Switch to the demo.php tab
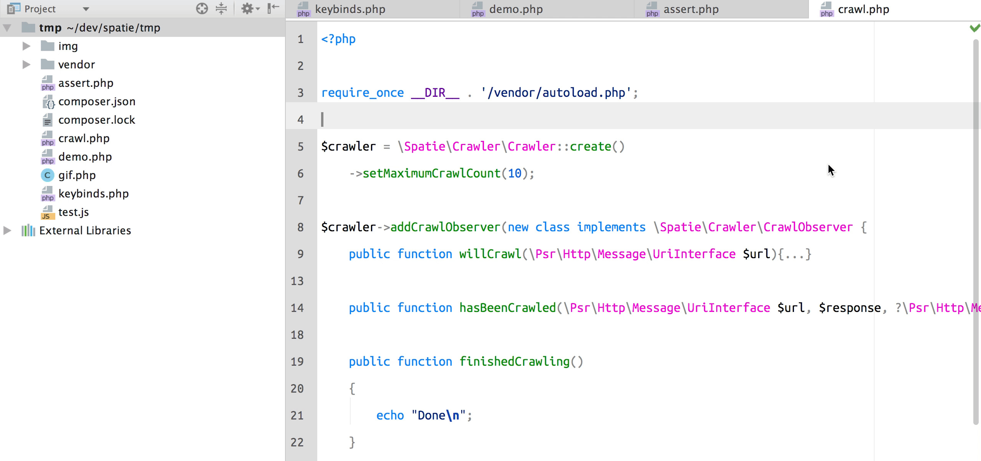This screenshot has width=981, height=461. tap(515, 9)
